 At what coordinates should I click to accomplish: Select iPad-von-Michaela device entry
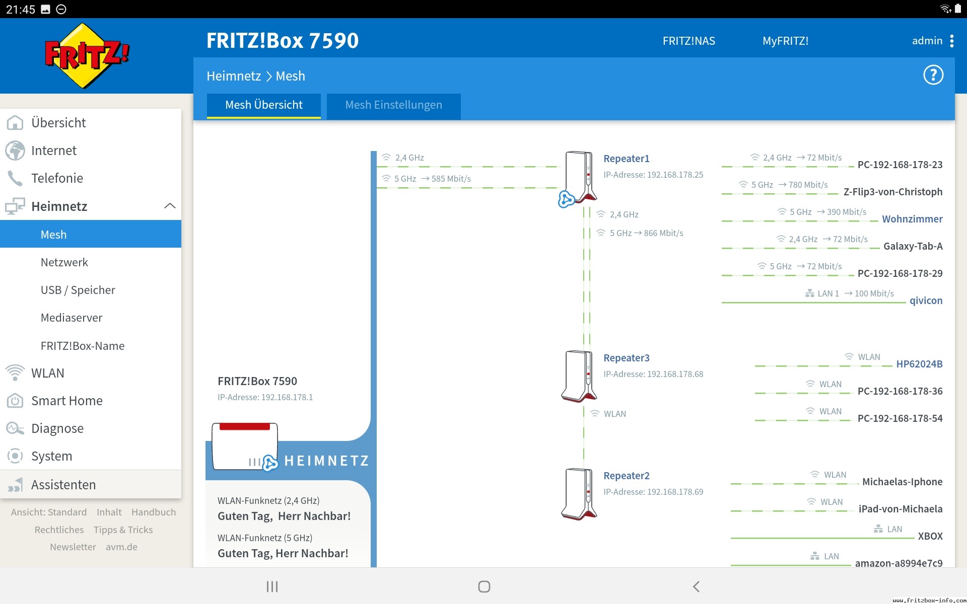coord(901,509)
